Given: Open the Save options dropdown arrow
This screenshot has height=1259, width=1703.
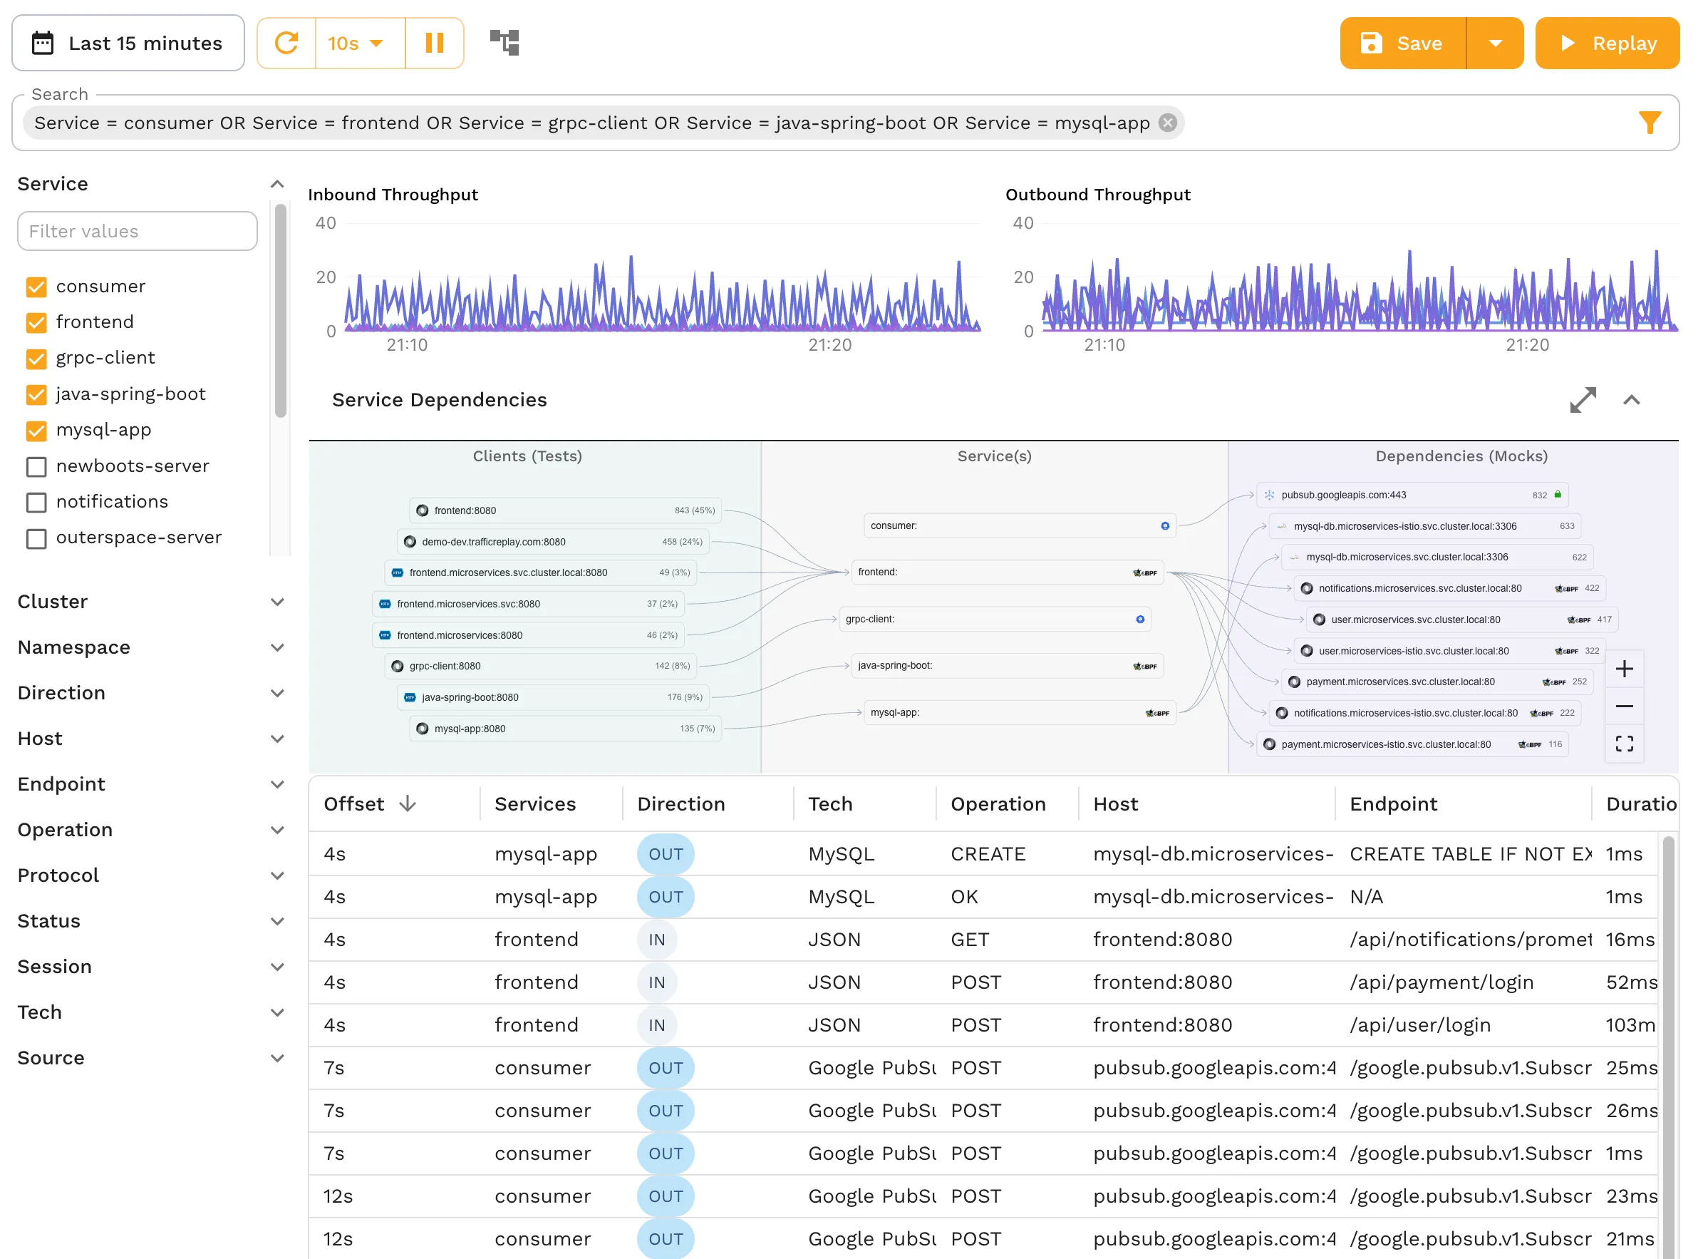Looking at the screenshot, I should (x=1495, y=43).
